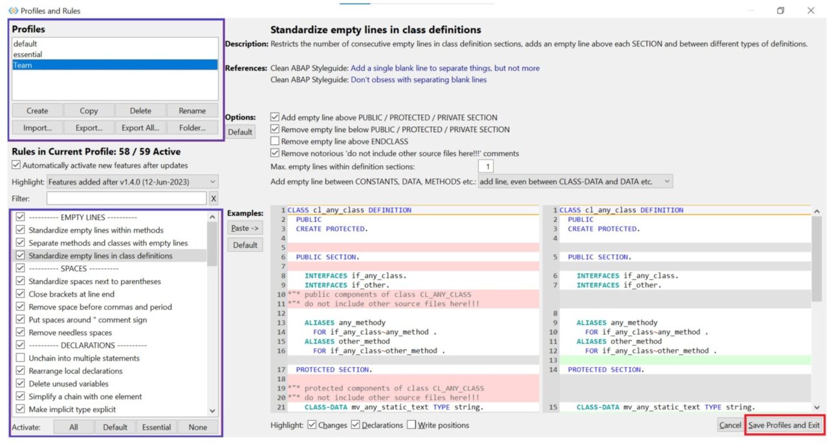Enable the 'Write positions' highlight checkbox
The width and height of the screenshot is (828, 444).
pos(411,425)
